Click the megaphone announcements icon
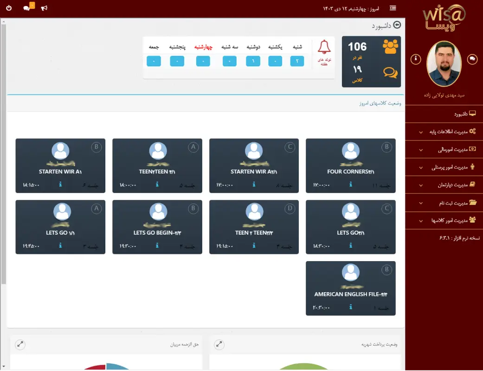483x371 pixels. 44,8
